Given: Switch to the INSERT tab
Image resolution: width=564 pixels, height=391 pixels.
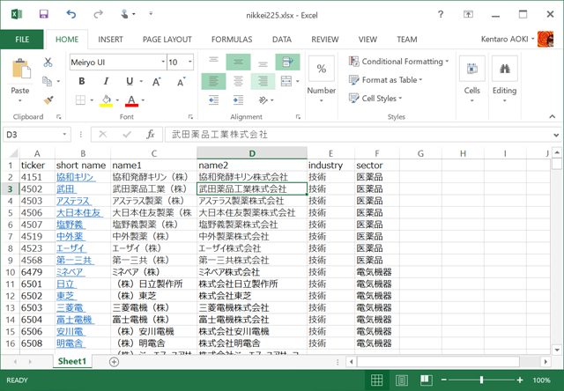Looking at the screenshot, I should tap(110, 39).
